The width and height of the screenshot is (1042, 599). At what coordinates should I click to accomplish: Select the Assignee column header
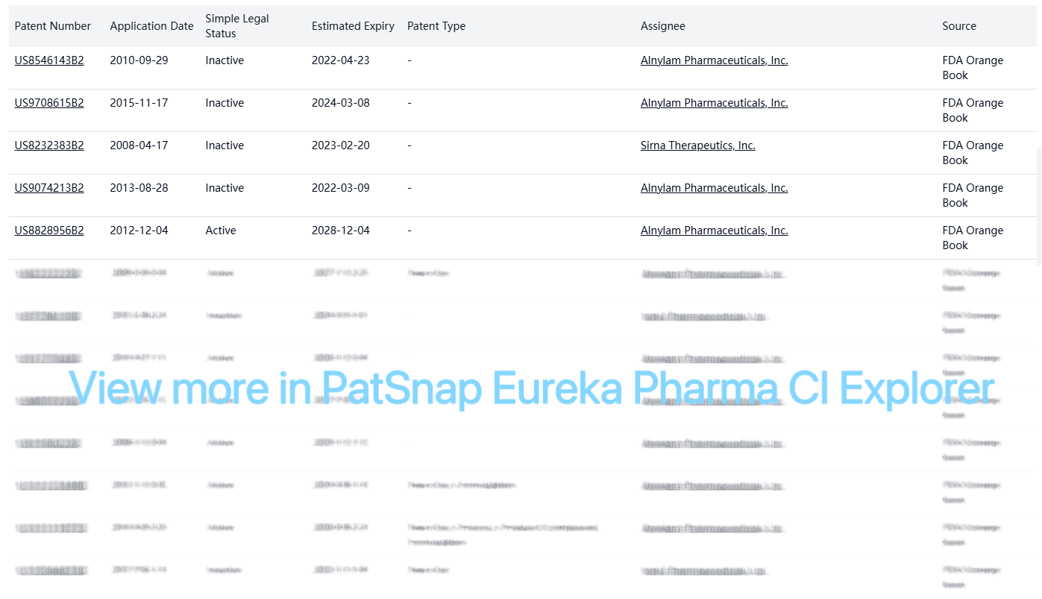coord(662,26)
